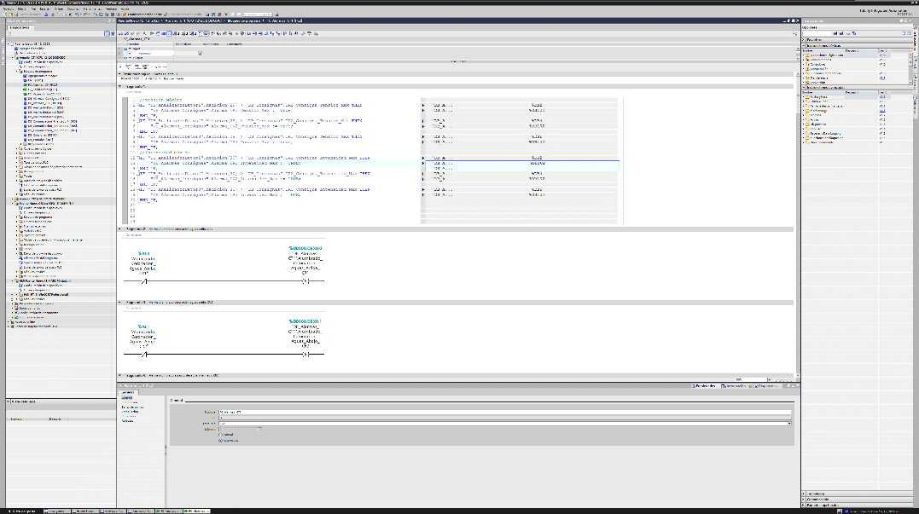
Task: Expand Comunicación section at panel bottom
Action: 804,500
